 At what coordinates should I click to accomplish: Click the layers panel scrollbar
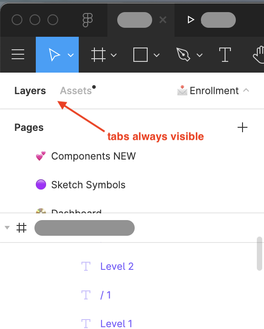260,253
